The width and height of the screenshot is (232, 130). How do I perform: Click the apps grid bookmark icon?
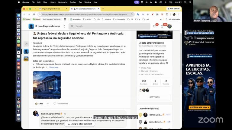coord(65,19)
